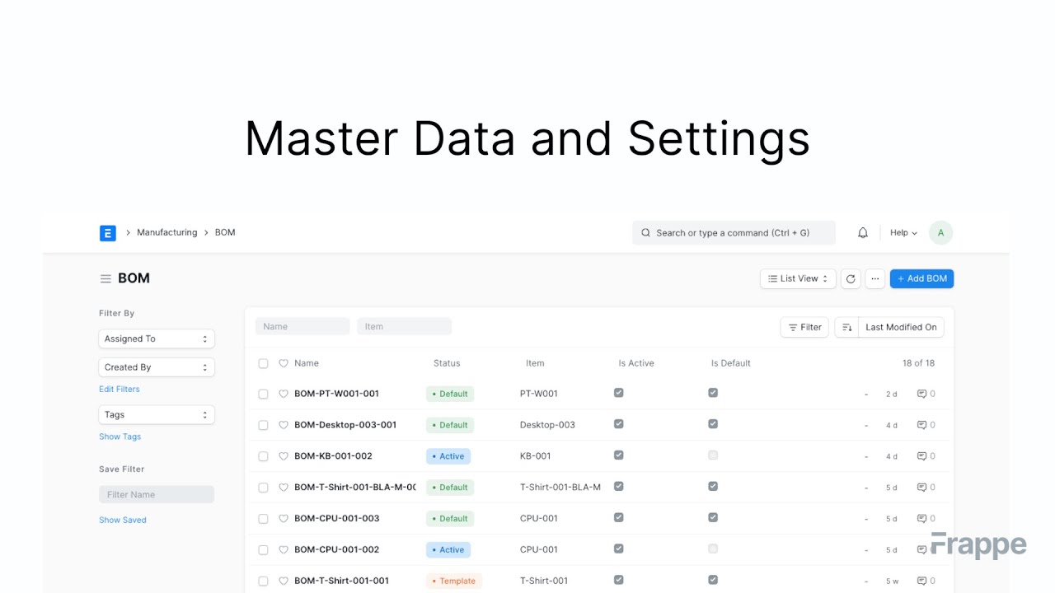Click item cell 'Desktop-003'
Viewport: 1055px width, 593px height.
[x=547, y=426]
